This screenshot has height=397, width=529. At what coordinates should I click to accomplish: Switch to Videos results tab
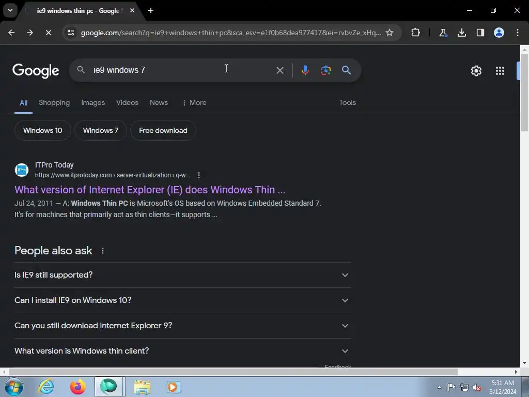(x=127, y=103)
